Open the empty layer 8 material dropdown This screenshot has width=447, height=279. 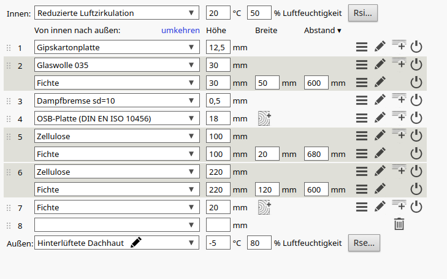click(117, 225)
